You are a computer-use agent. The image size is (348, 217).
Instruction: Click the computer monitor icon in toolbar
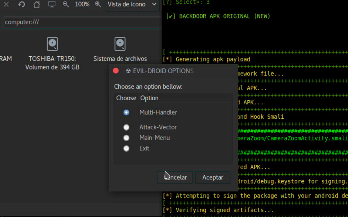pos(52,5)
